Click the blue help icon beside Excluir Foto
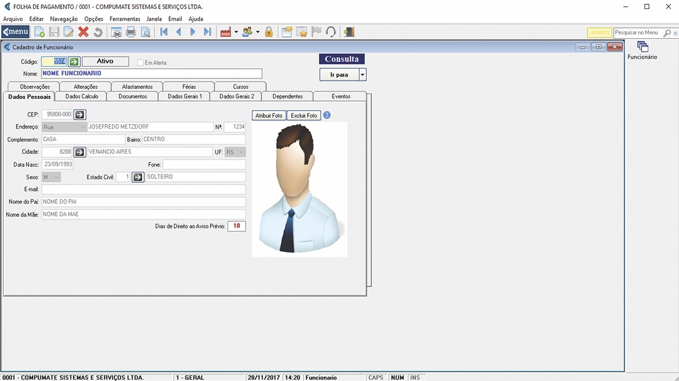679x381 pixels. point(327,115)
